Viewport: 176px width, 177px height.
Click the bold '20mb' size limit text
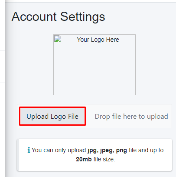pyautogui.click(x=84, y=159)
